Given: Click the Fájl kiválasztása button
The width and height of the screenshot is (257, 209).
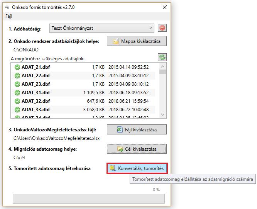Looking at the screenshot, I should point(137,129).
